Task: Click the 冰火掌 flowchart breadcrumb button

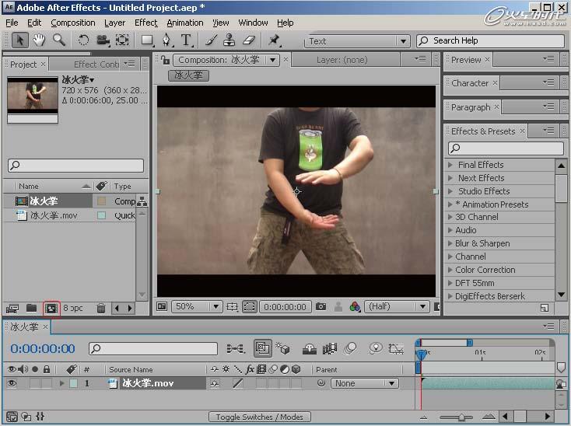Action: [188, 75]
